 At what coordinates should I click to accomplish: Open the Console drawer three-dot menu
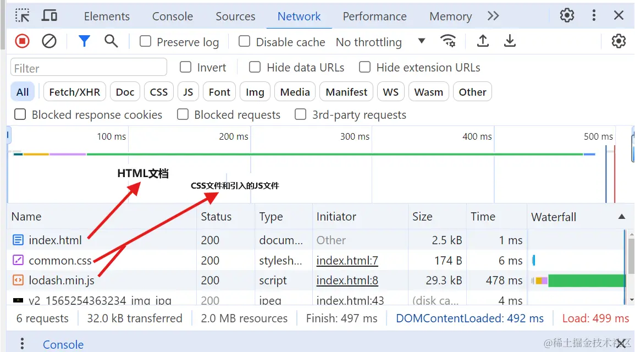pos(23,344)
